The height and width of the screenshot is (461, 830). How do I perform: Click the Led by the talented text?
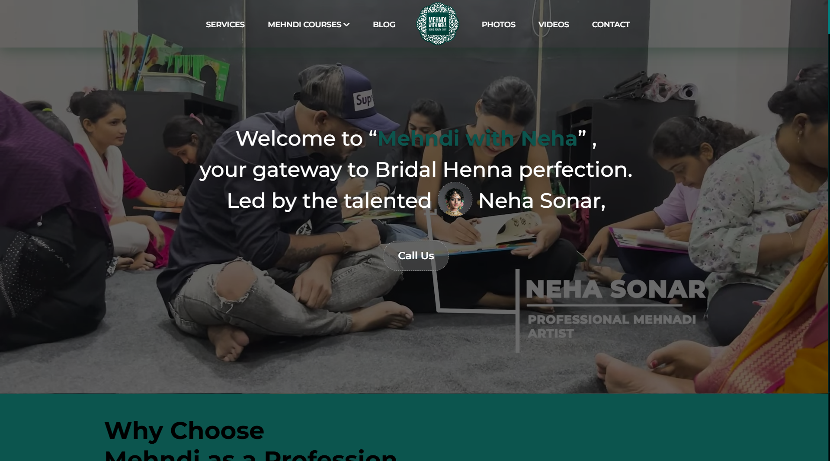tap(329, 201)
